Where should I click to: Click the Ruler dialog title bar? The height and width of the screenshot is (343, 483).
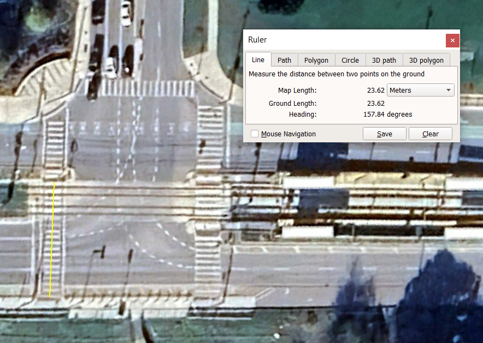point(339,40)
